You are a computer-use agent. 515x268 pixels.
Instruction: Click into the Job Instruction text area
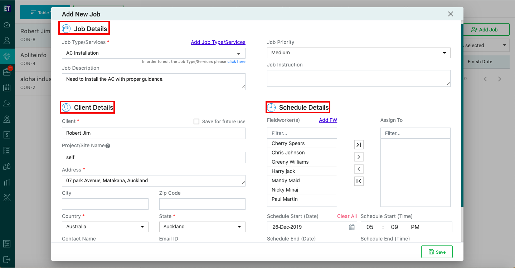pos(359,78)
